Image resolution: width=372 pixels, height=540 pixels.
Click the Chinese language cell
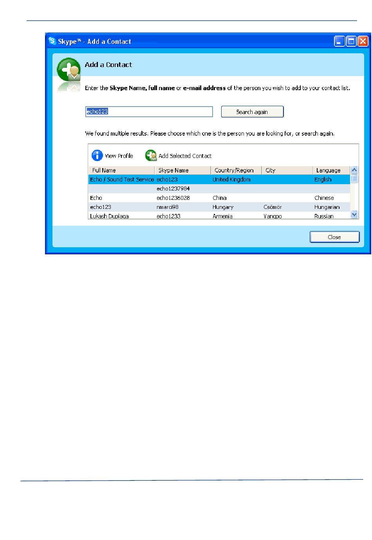pyautogui.click(x=324, y=198)
